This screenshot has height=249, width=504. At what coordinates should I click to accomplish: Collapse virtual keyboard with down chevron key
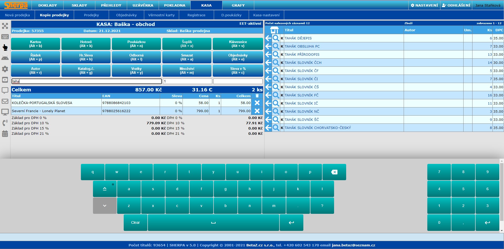105,206
